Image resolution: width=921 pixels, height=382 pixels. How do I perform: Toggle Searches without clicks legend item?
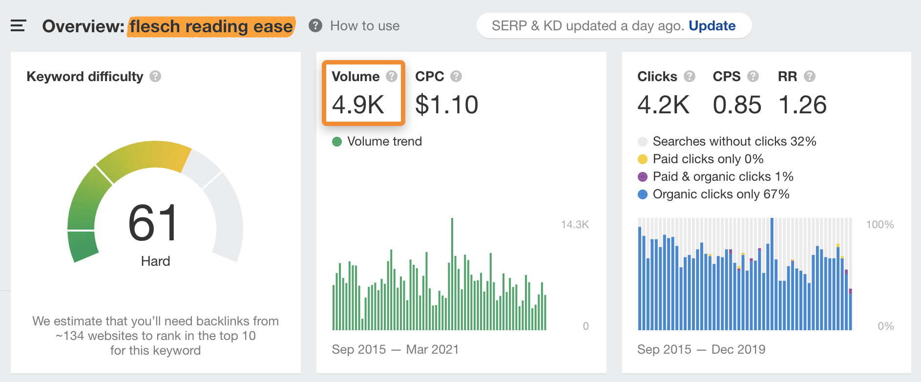pos(643,142)
